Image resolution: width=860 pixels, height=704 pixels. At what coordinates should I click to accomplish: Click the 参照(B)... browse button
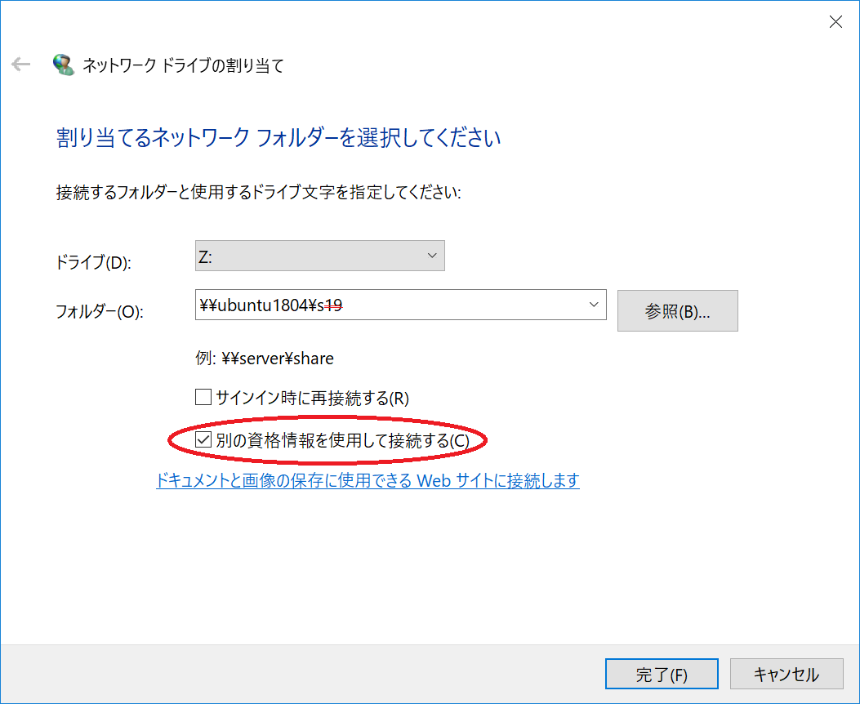click(677, 311)
